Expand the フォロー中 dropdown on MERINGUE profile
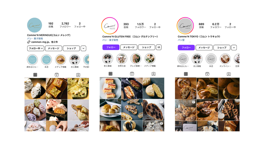This screenshot has height=148, width=264. coord(36,48)
